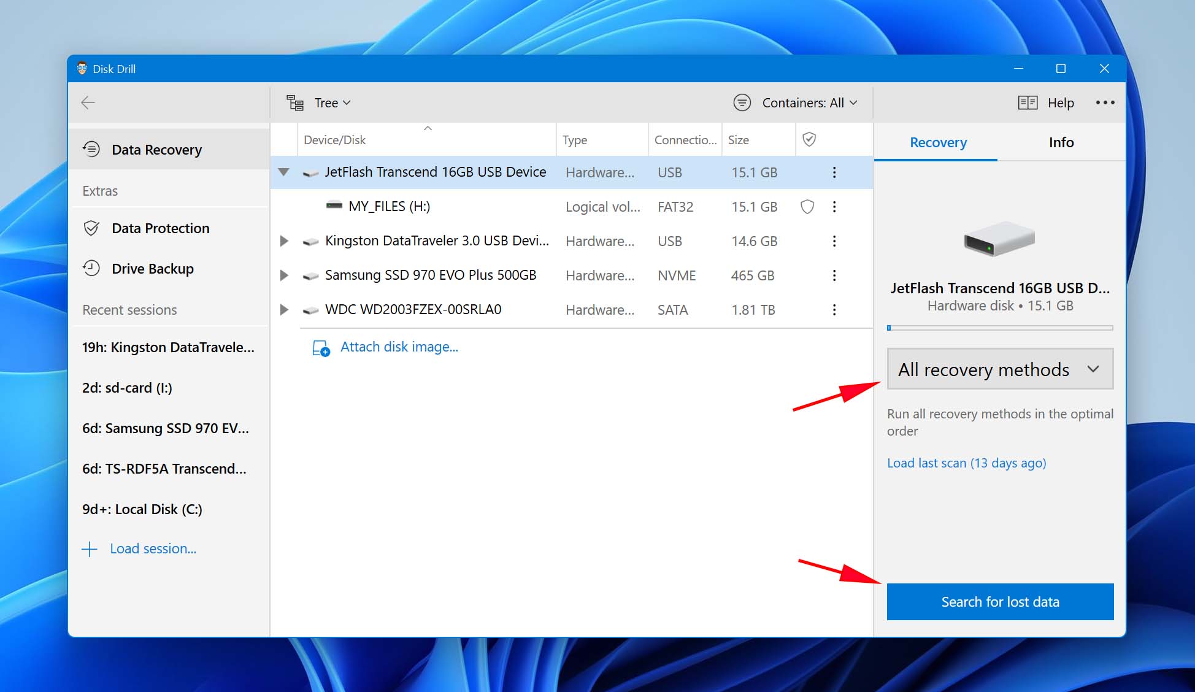The image size is (1195, 692).
Task: Open recent session 6d: Samsung SSD 970 EV
Action: (x=166, y=428)
